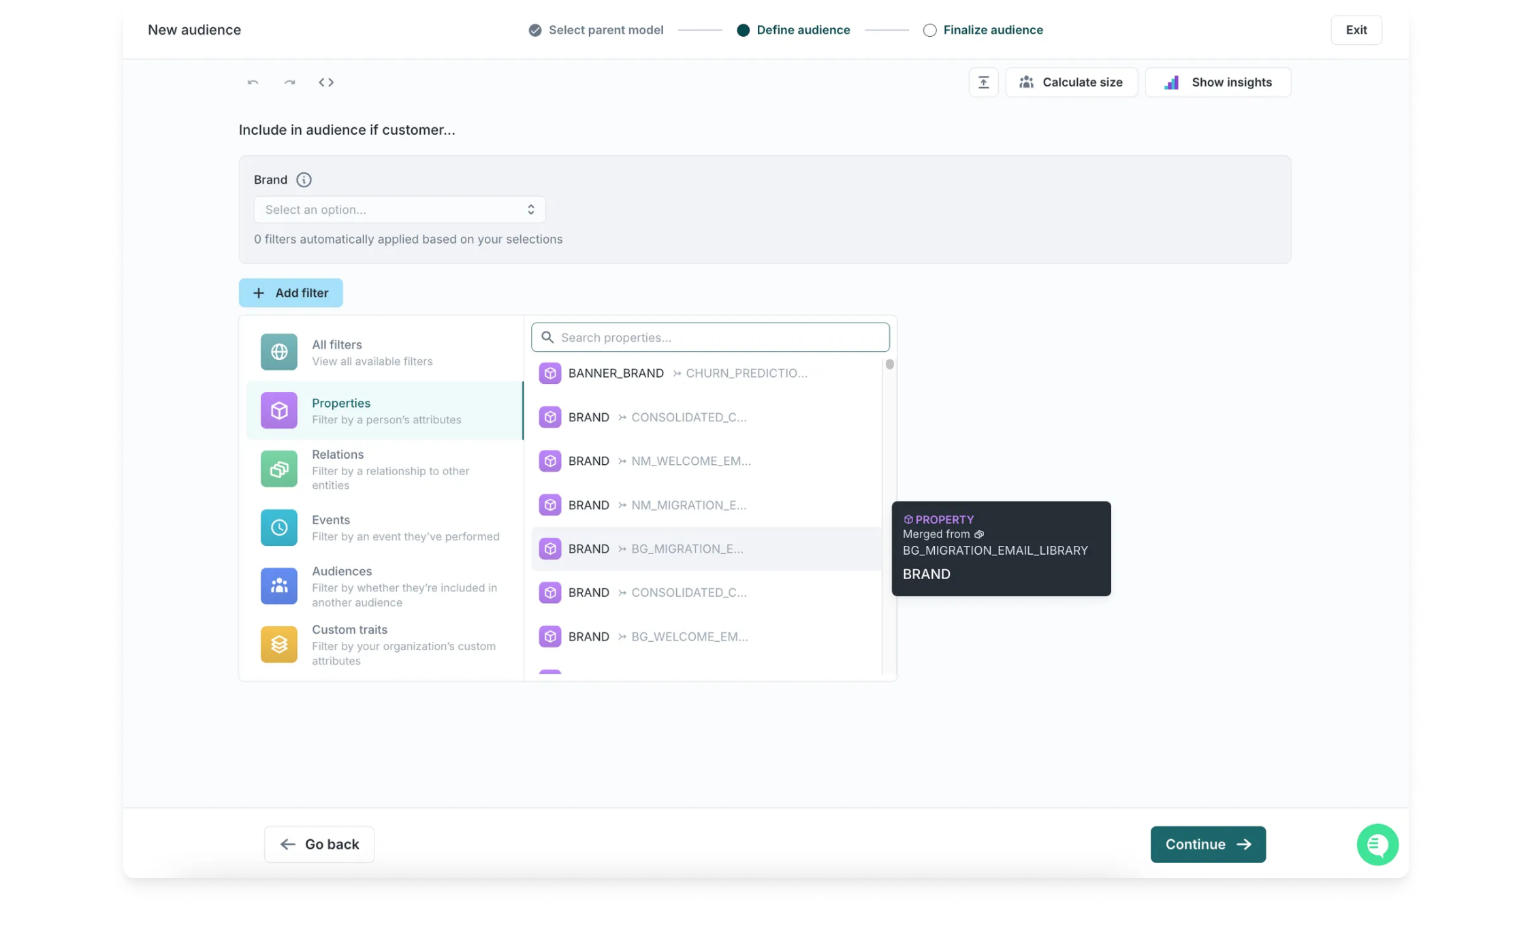Click the undo arrow icon

coord(253,82)
